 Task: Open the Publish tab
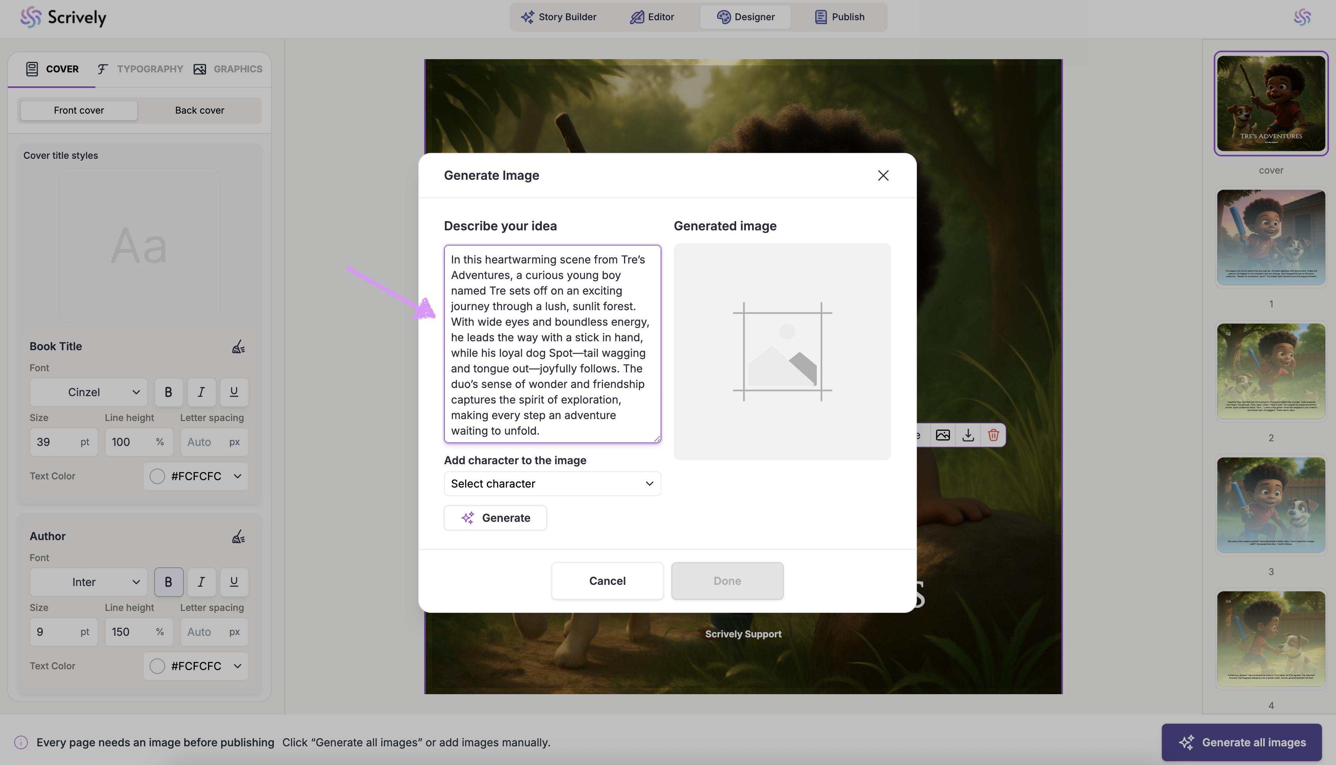[839, 17]
